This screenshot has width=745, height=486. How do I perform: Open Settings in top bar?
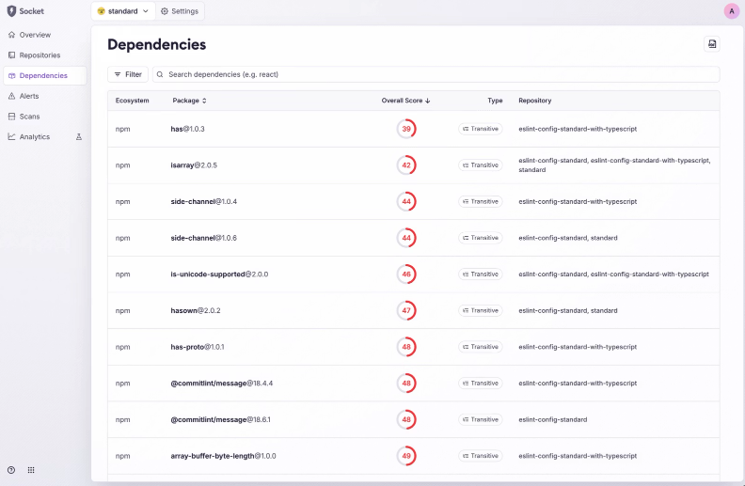click(x=179, y=11)
